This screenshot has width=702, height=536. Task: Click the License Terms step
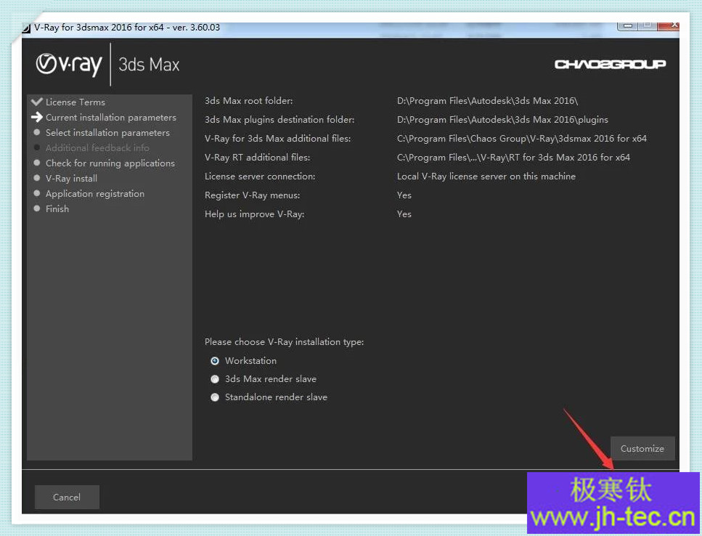click(75, 102)
